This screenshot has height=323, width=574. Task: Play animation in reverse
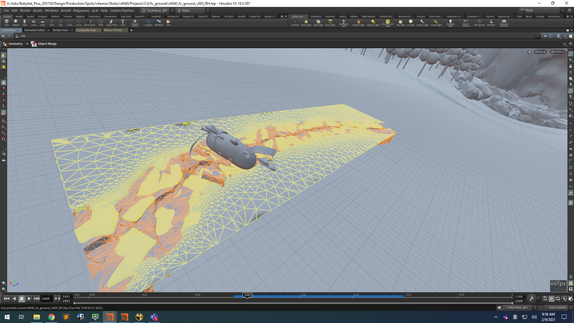pos(14,298)
